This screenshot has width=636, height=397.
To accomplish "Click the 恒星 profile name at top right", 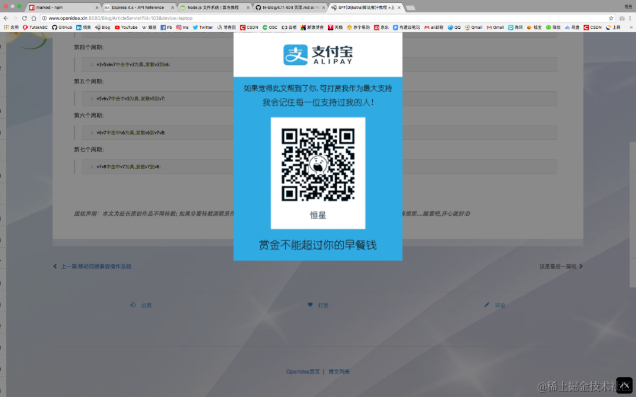I will point(628,6).
